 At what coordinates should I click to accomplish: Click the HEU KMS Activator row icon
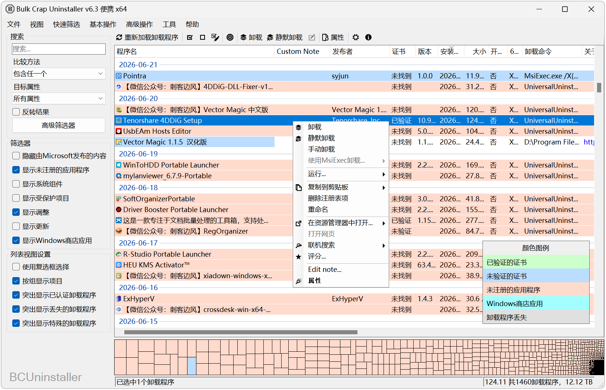pos(119,265)
